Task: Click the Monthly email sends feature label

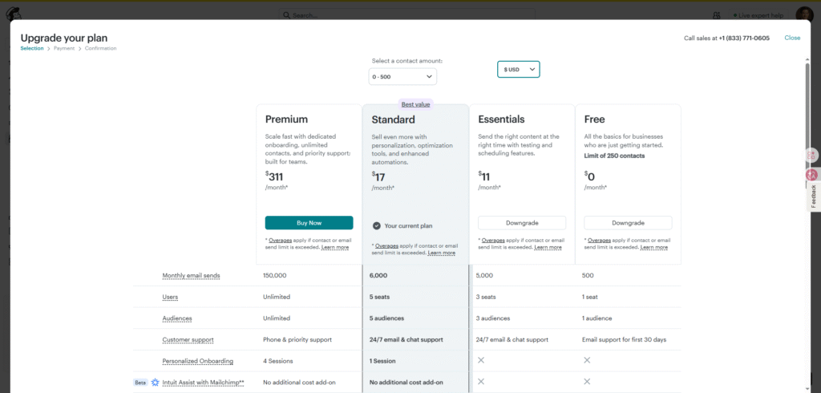Action: (191, 276)
